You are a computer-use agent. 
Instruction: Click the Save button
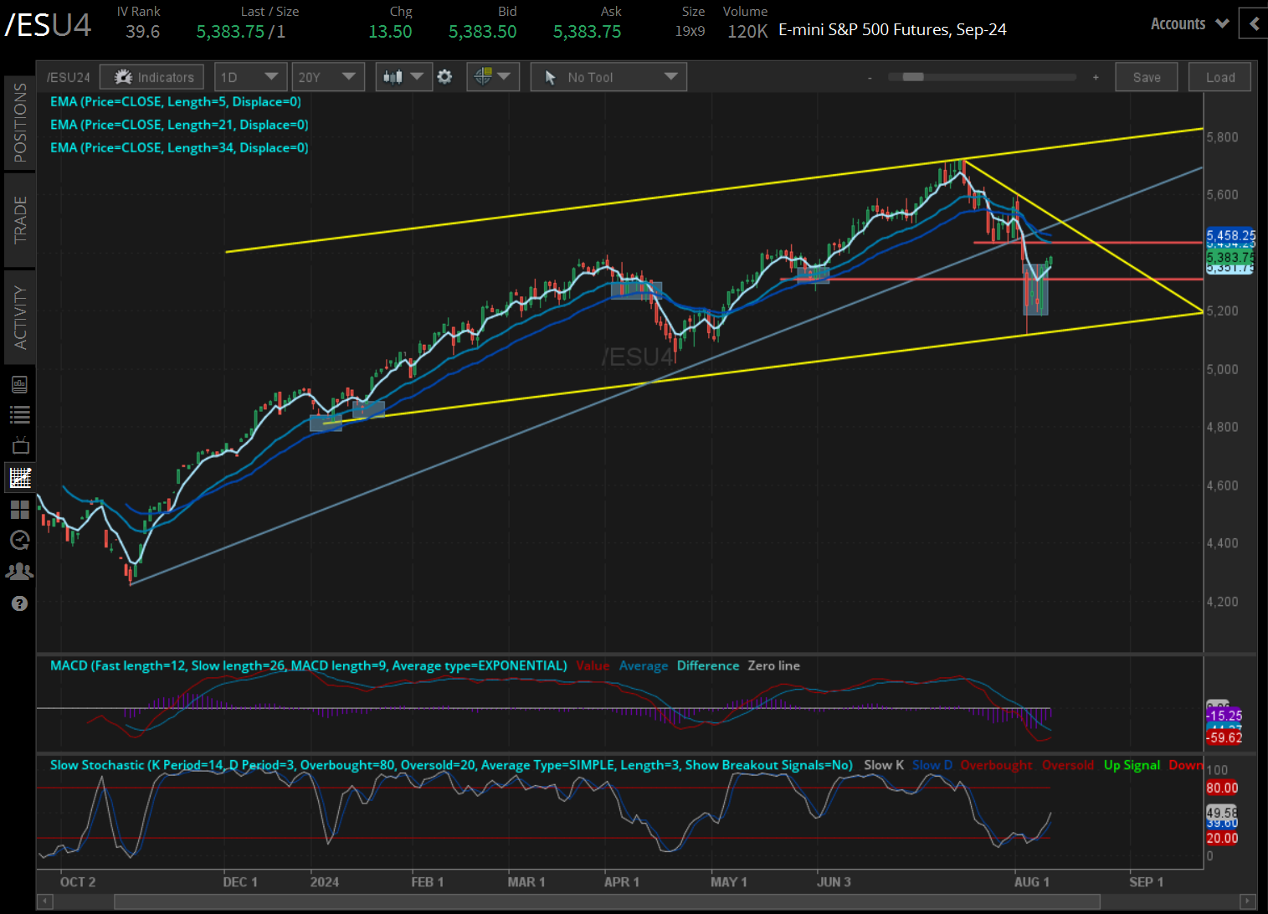(x=1146, y=76)
